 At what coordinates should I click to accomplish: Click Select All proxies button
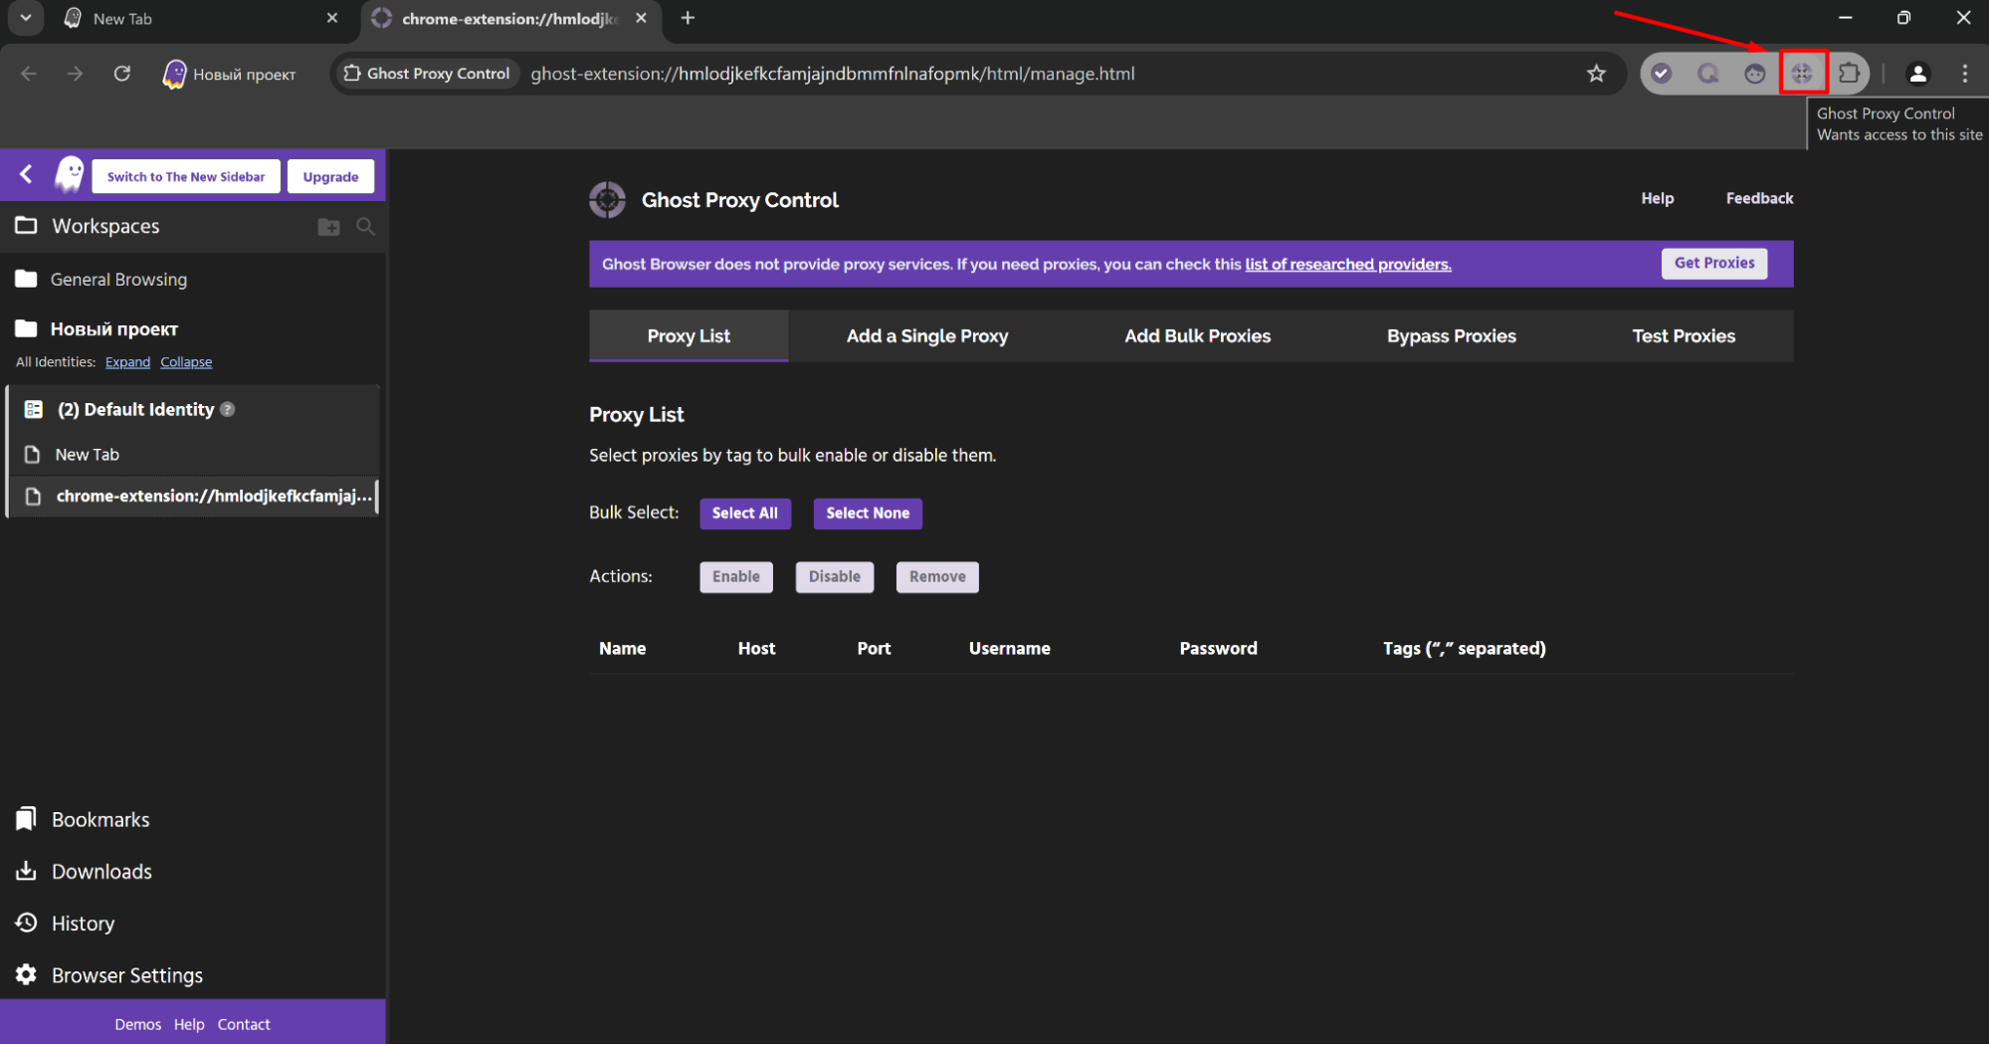pyautogui.click(x=744, y=514)
